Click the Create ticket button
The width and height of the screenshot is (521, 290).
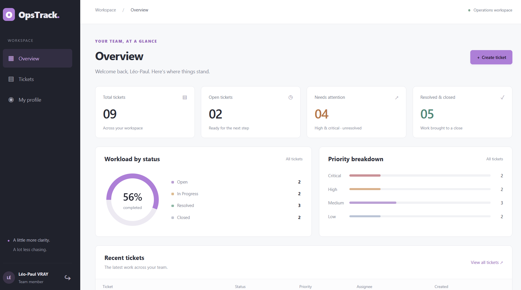[491, 57]
